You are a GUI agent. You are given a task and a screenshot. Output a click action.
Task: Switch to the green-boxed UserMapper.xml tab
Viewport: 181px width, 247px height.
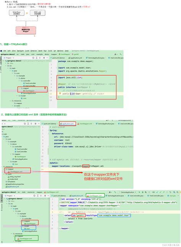95,195
